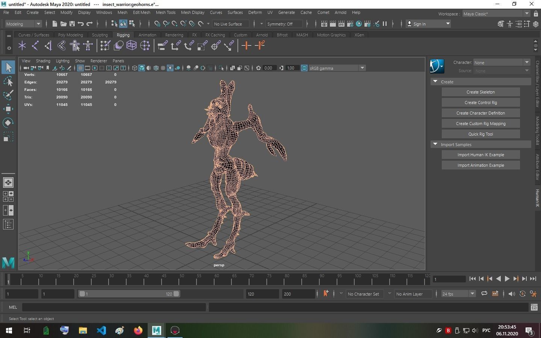Open Firefox from the Windows taskbar
The width and height of the screenshot is (541, 338).
138,330
